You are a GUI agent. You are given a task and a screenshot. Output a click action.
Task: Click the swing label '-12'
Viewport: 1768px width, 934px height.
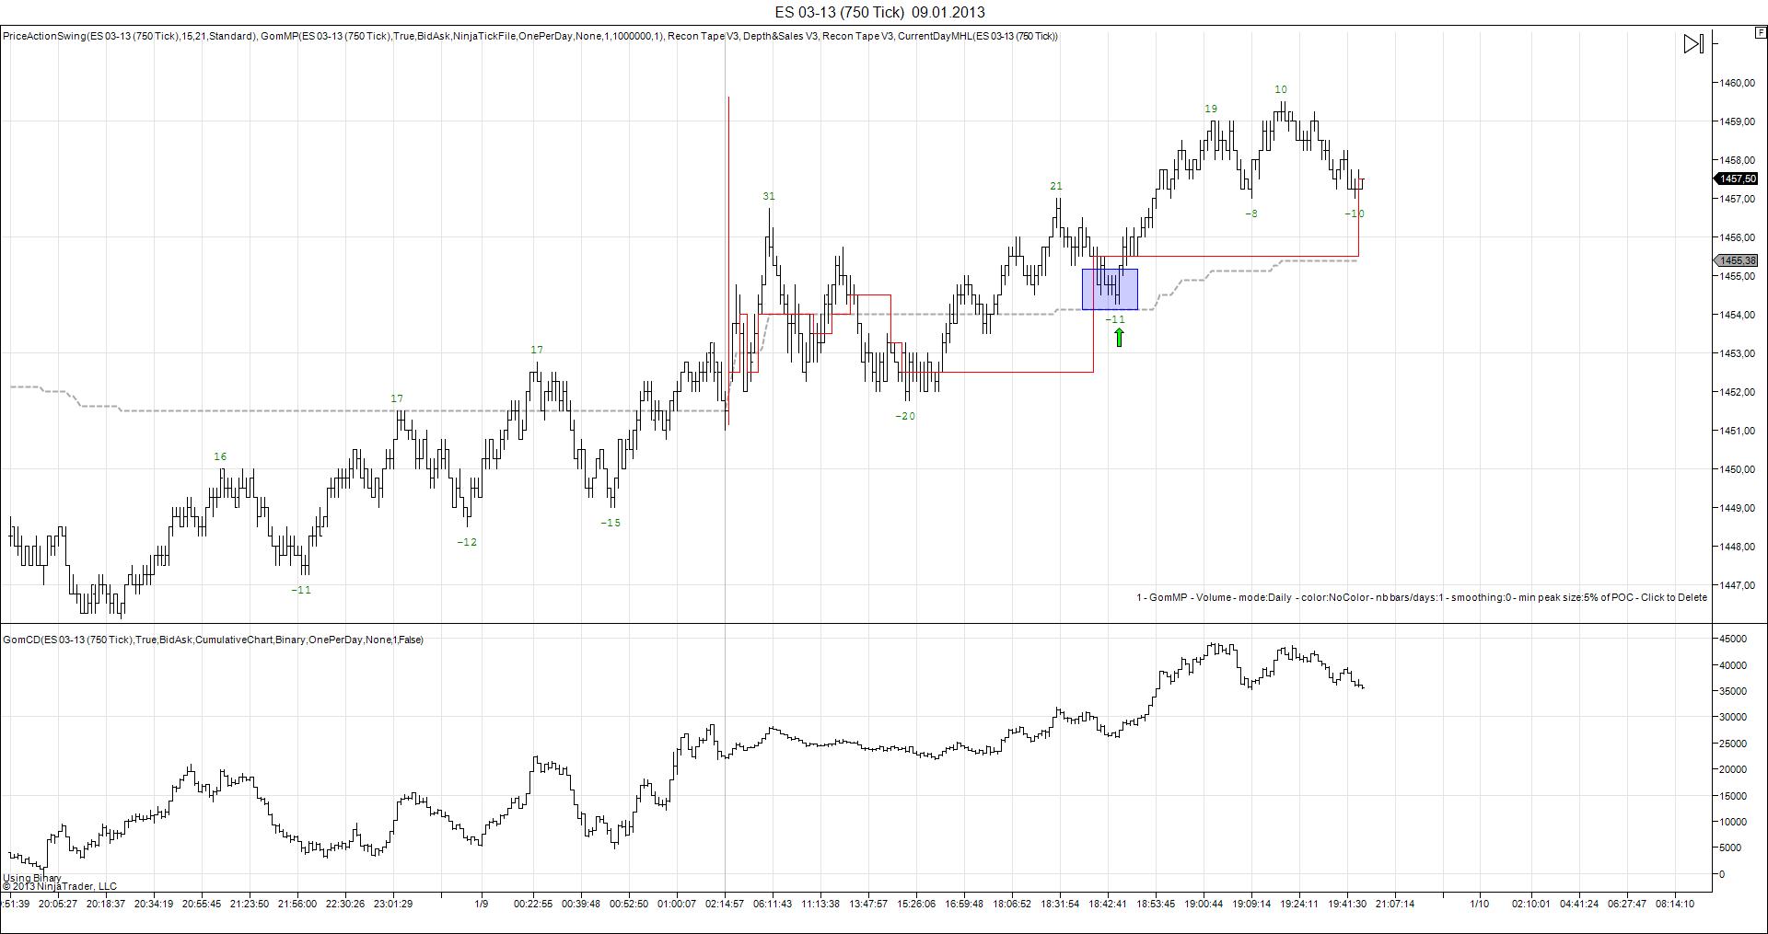tap(467, 542)
